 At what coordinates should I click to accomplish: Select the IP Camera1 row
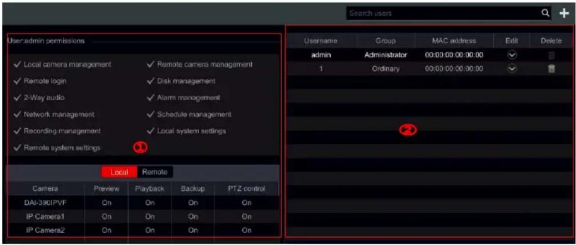144,216
